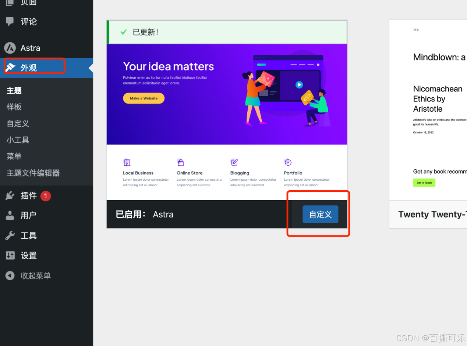Open the Astra theme screenshot thumbnail
Viewport: 467px width, 346px height.
pos(227,122)
